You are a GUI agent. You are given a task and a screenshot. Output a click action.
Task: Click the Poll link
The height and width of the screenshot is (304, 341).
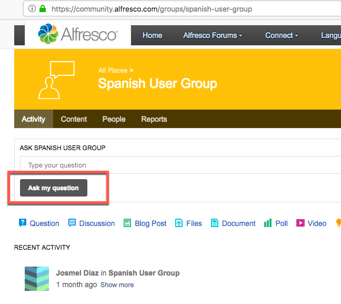pos(282,223)
